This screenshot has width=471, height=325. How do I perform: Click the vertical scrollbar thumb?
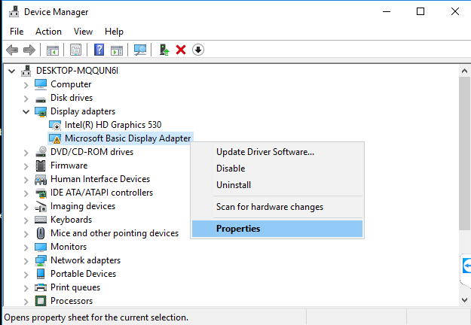click(464, 153)
